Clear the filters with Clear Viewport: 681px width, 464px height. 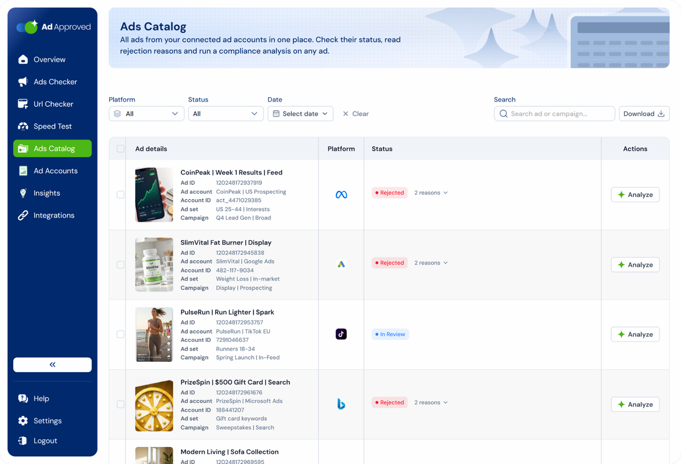click(355, 114)
